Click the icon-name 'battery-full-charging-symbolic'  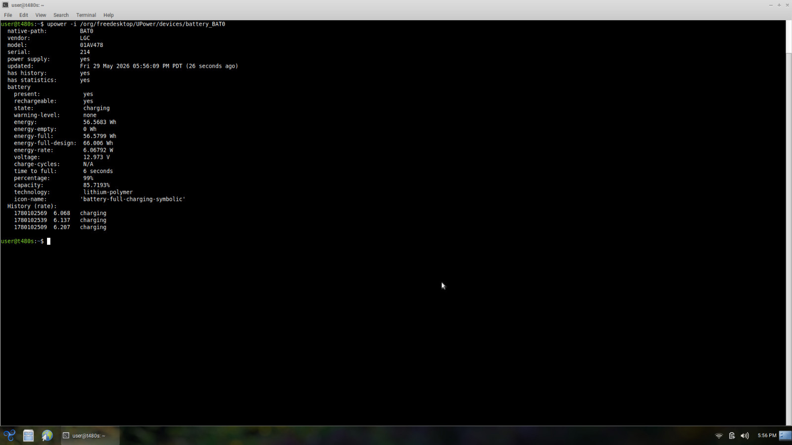click(133, 199)
